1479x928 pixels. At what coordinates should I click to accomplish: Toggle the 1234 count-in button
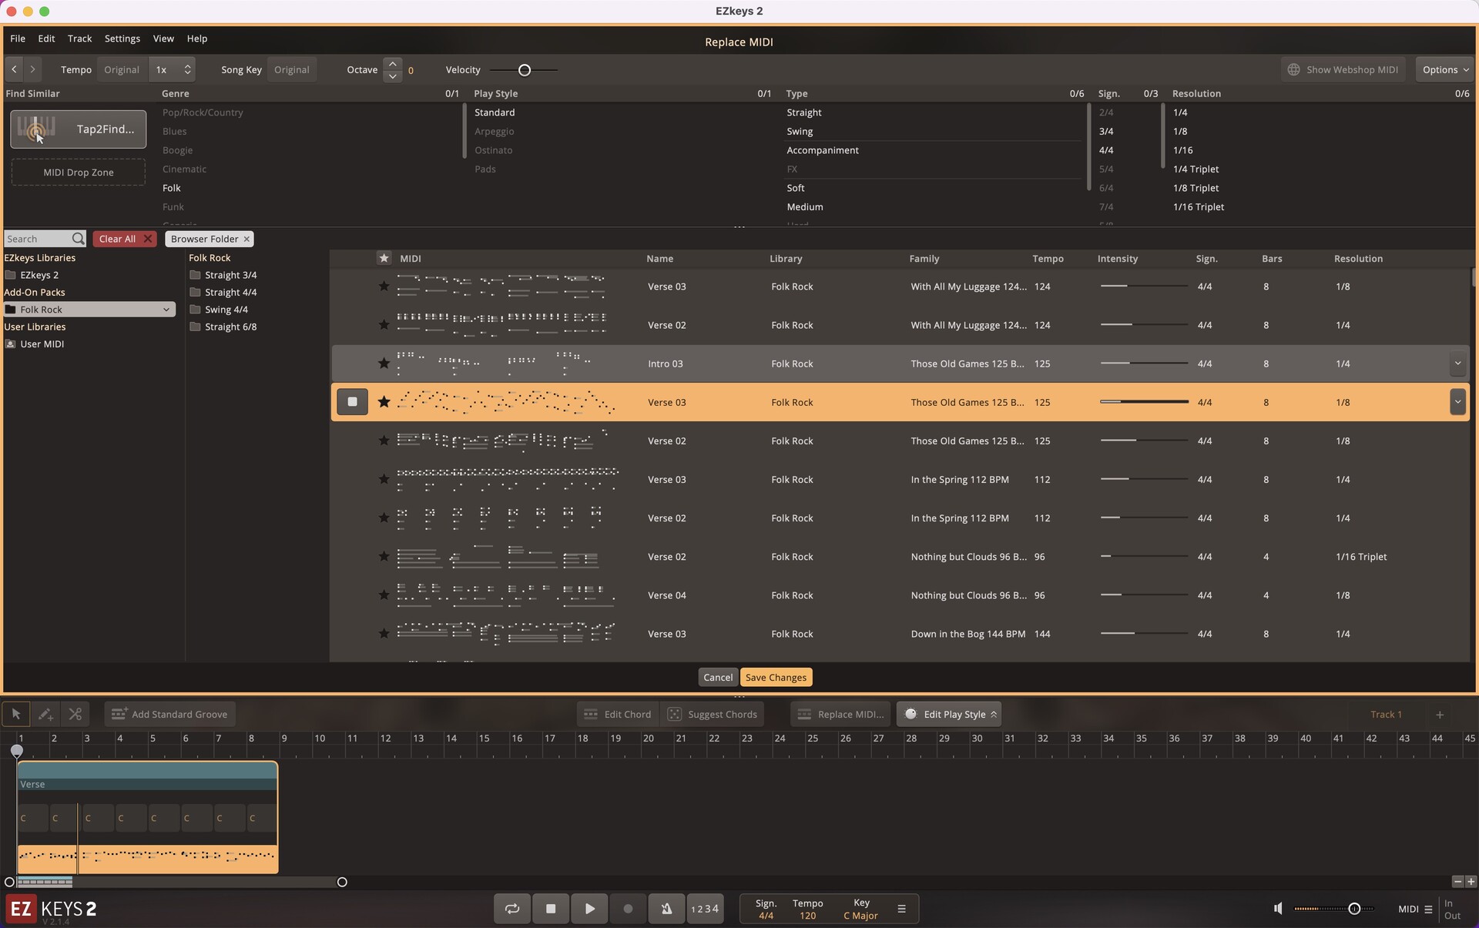[705, 909]
